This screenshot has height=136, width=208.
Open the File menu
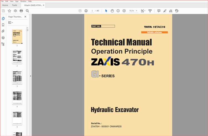[x=2, y=1]
